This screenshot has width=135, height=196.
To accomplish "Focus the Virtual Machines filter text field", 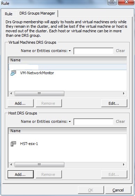I will point(94,51).
